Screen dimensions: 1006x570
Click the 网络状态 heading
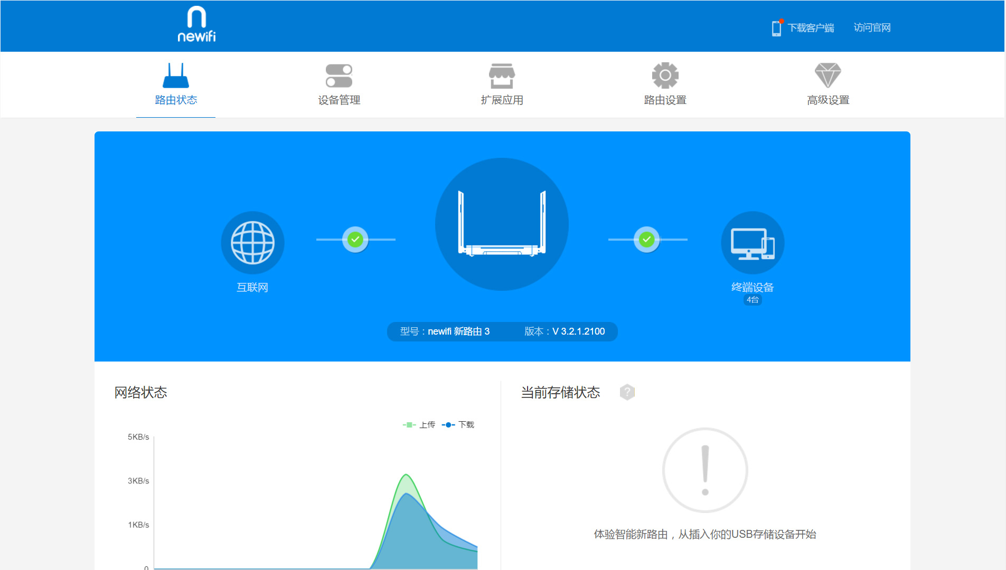point(141,392)
